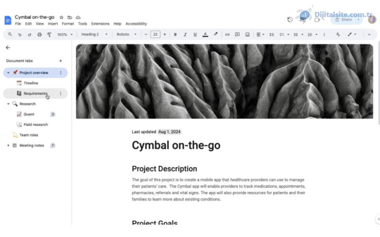Screen dimensions: 380x237
Task: Click the header banner image
Action: pos(224,81)
